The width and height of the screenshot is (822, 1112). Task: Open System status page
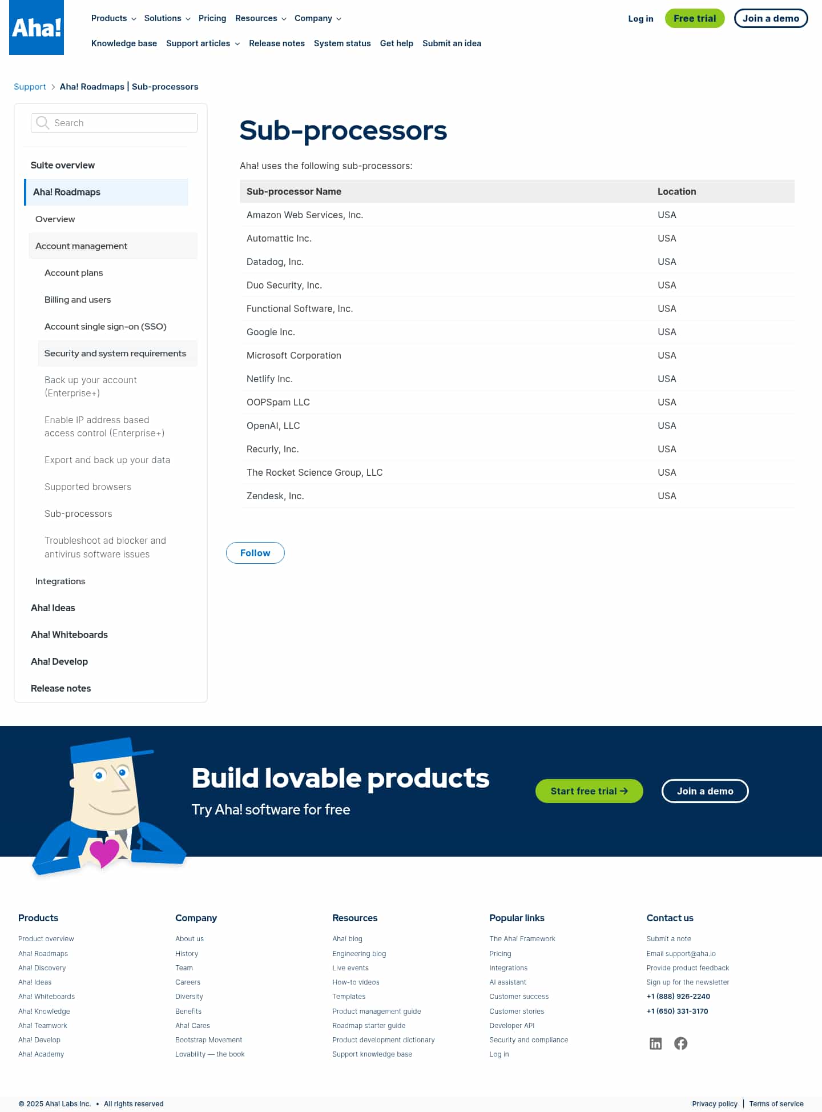click(x=342, y=43)
